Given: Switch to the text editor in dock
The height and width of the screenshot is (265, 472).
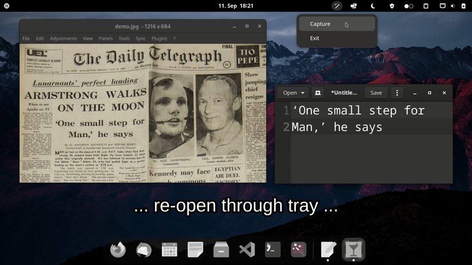Looking at the screenshot, I should [328, 250].
